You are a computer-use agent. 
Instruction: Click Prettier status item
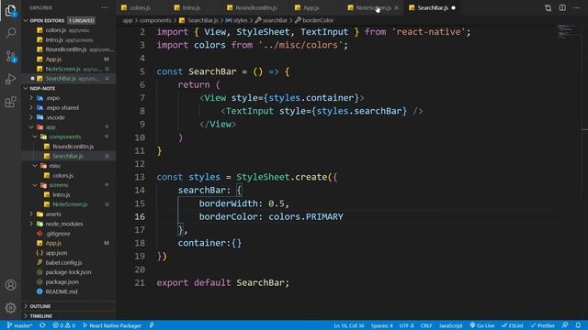(x=543, y=325)
